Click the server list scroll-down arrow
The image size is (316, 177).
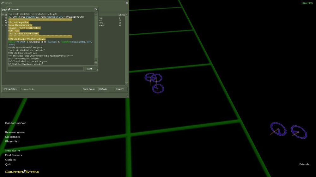(x=127, y=84)
